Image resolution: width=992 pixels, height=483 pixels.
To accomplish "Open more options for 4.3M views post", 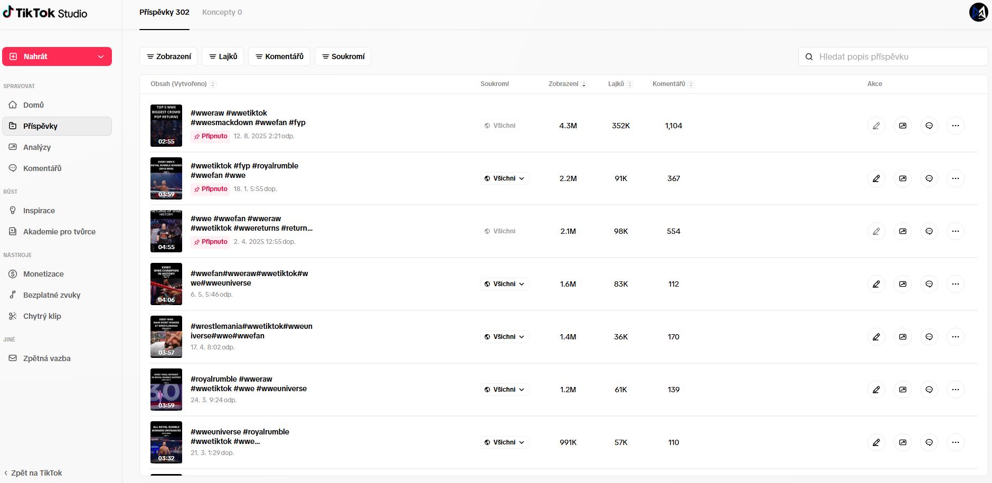I will pyautogui.click(x=956, y=126).
